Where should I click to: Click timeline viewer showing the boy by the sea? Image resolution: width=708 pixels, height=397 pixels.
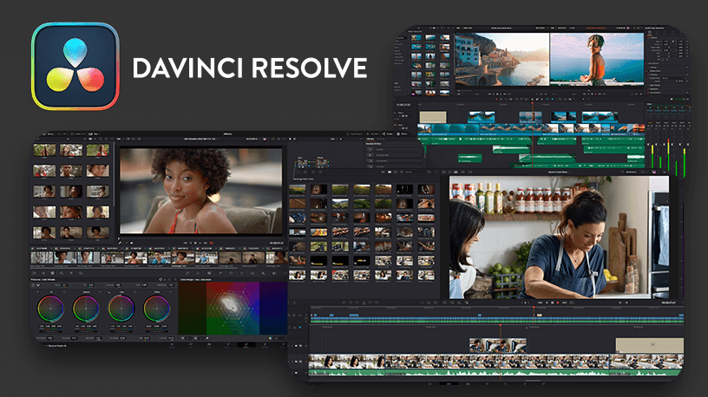click(x=596, y=58)
